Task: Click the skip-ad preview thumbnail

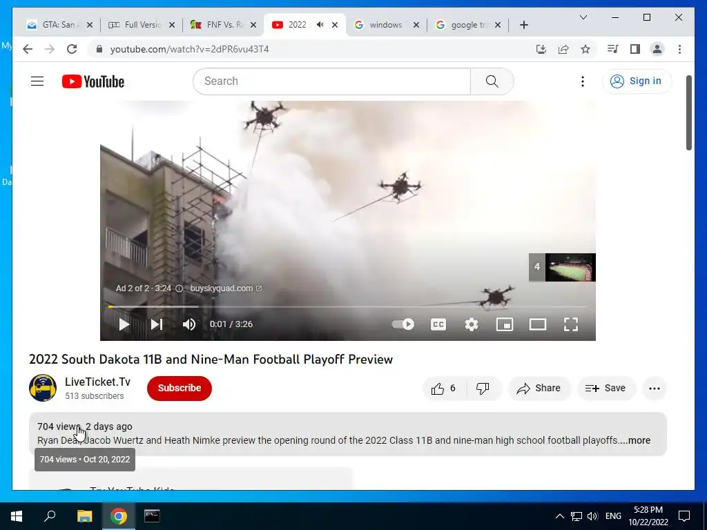Action: pos(562,267)
